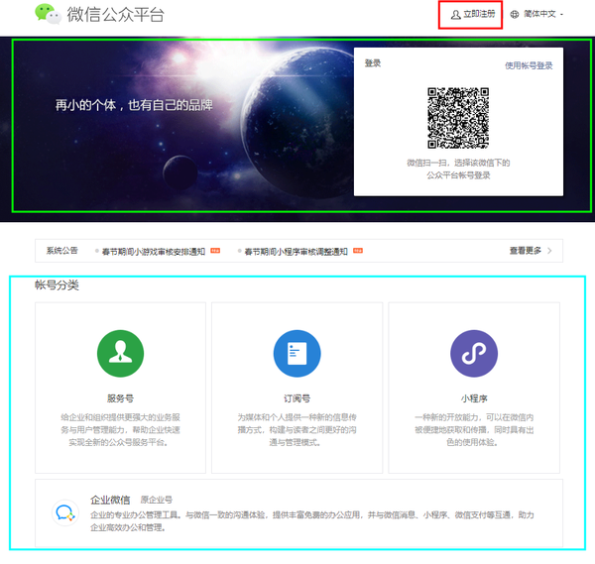Viewport: 595px width, 564px height.
Task: Click the purple 小程序 icon
Action: coord(474,354)
